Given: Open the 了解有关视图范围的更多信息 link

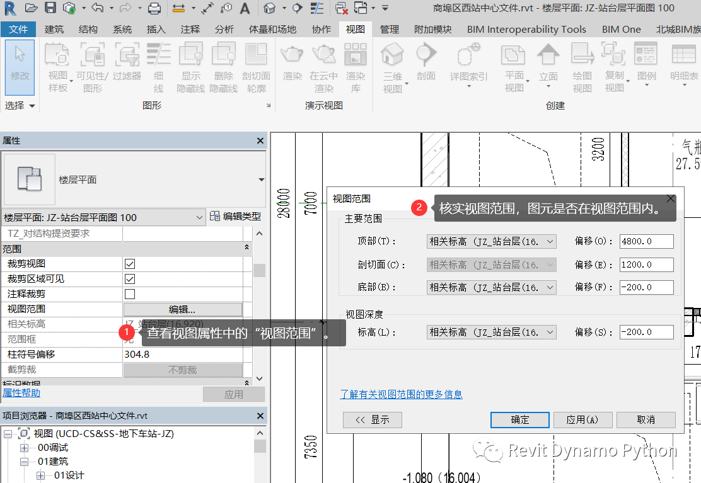Looking at the screenshot, I should (401, 394).
